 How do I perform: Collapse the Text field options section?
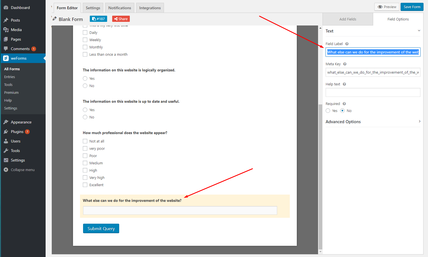pyautogui.click(x=419, y=31)
